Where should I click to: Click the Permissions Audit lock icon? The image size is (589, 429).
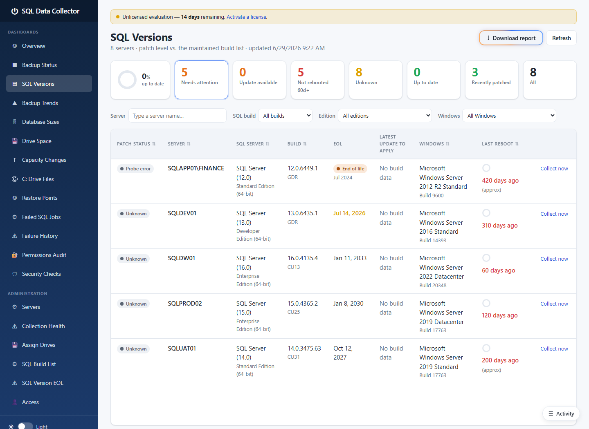click(15, 255)
